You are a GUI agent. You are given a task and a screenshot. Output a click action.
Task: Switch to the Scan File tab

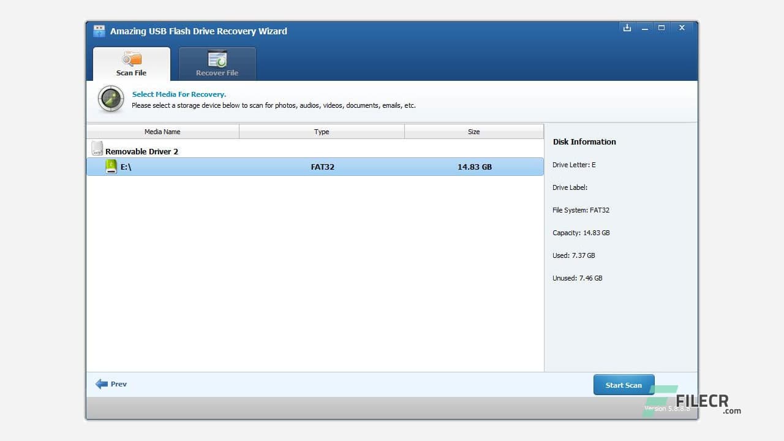131,64
